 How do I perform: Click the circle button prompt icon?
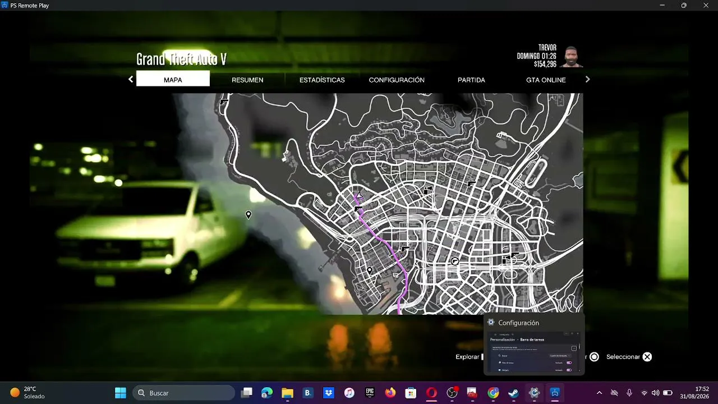coord(594,357)
